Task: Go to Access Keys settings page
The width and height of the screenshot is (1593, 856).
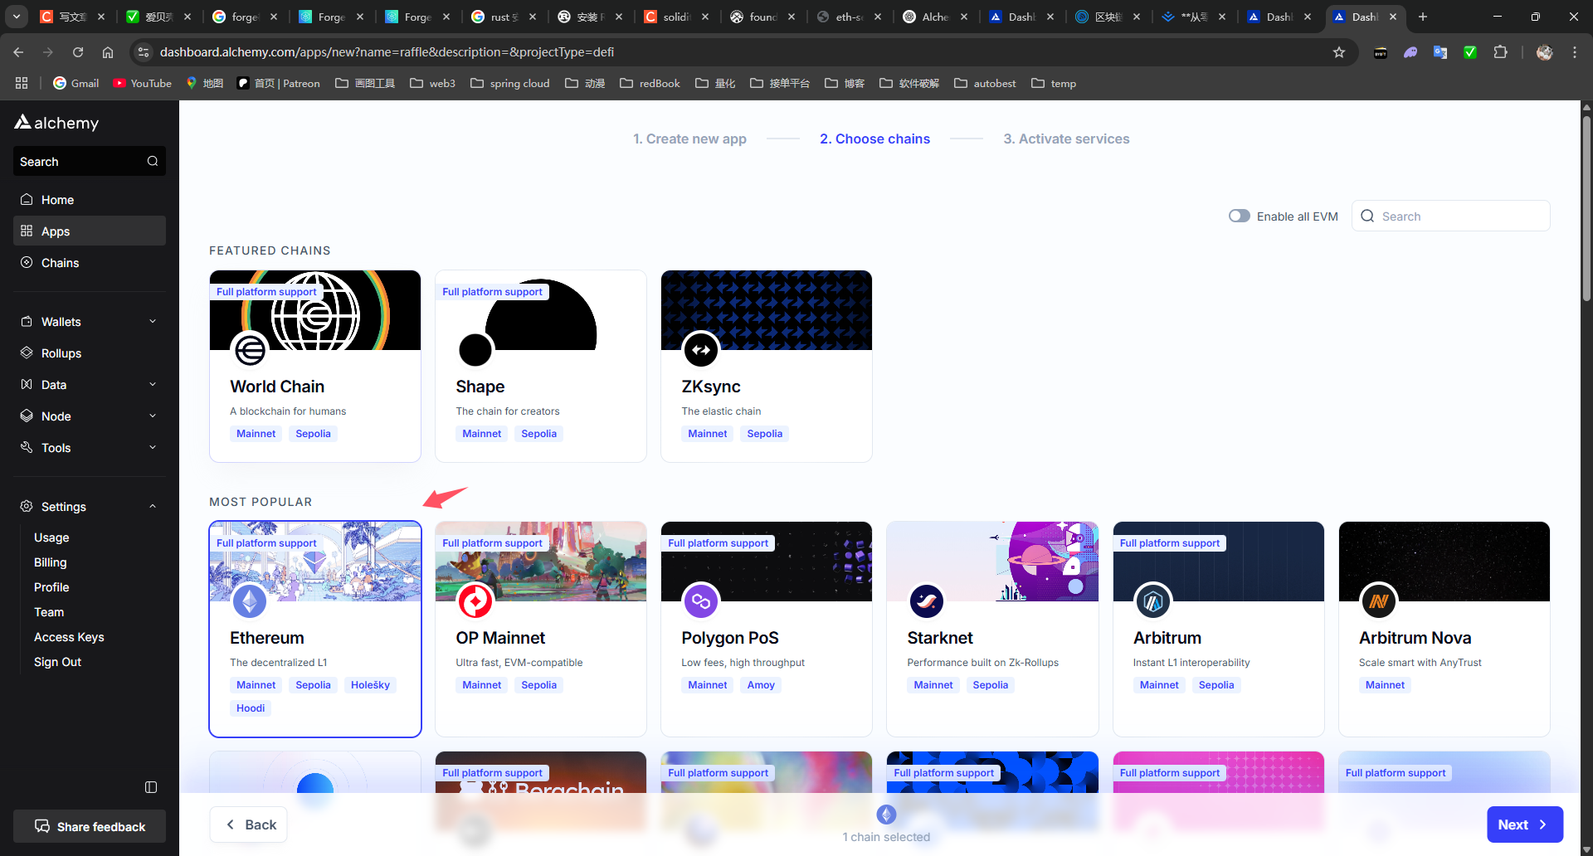Action: (69, 637)
